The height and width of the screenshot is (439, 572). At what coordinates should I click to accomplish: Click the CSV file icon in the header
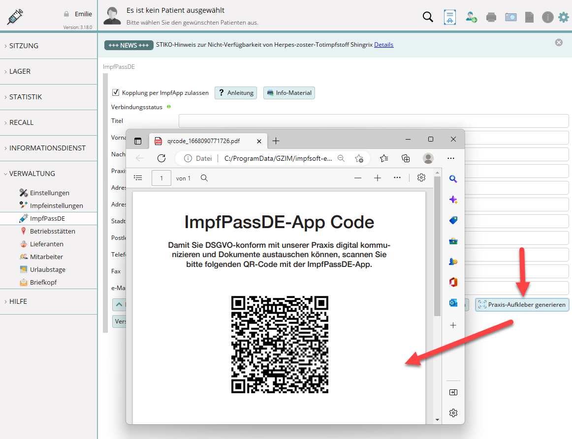[529, 17]
